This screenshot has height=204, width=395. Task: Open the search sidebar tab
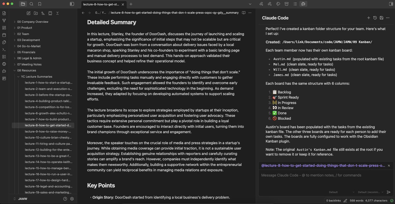pos(31,4)
